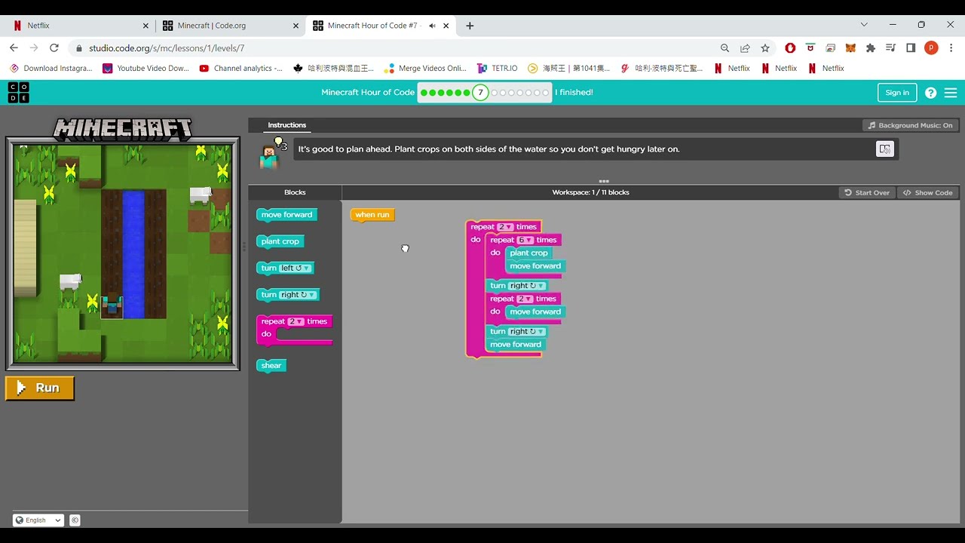This screenshot has height=543, width=965.
Task: Open the turn left direction dropdown in toolbox
Action: click(x=296, y=268)
